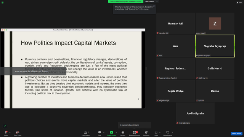Image resolution: width=244 pixels, height=137 pixels.
Task: Select Regita Widya's video tile
Action: [x=175, y=91]
